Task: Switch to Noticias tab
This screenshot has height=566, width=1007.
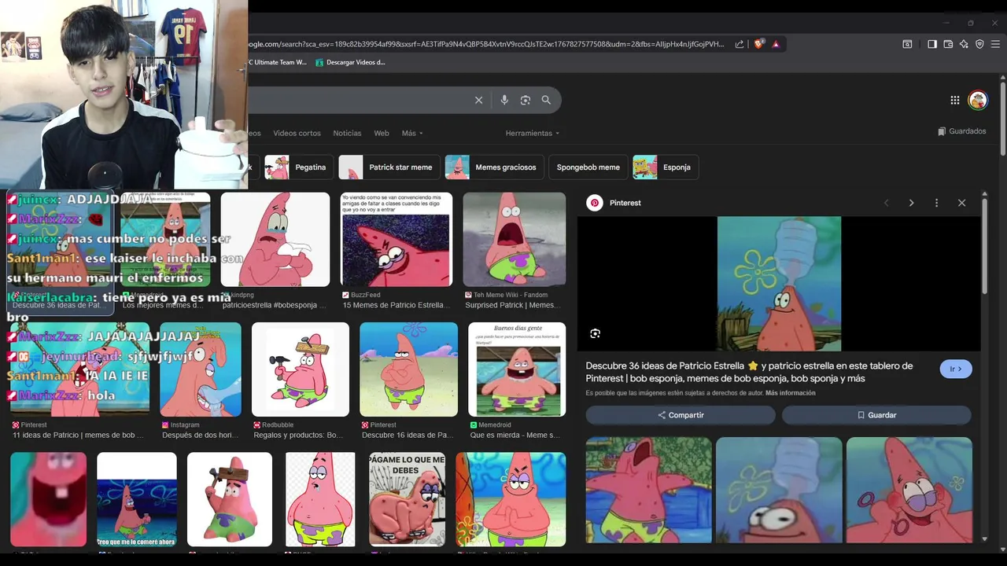Action: pos(347,133)
